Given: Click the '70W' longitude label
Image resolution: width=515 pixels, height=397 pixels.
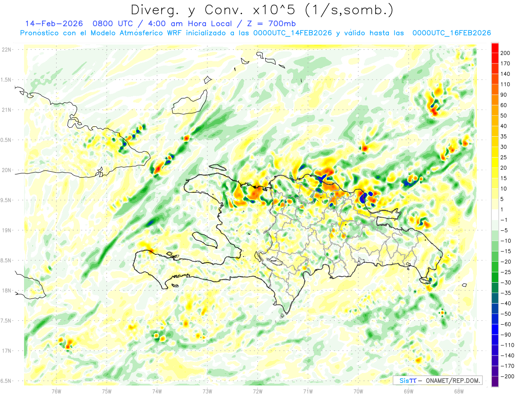Looking at the screenshot, I should 358,391.
